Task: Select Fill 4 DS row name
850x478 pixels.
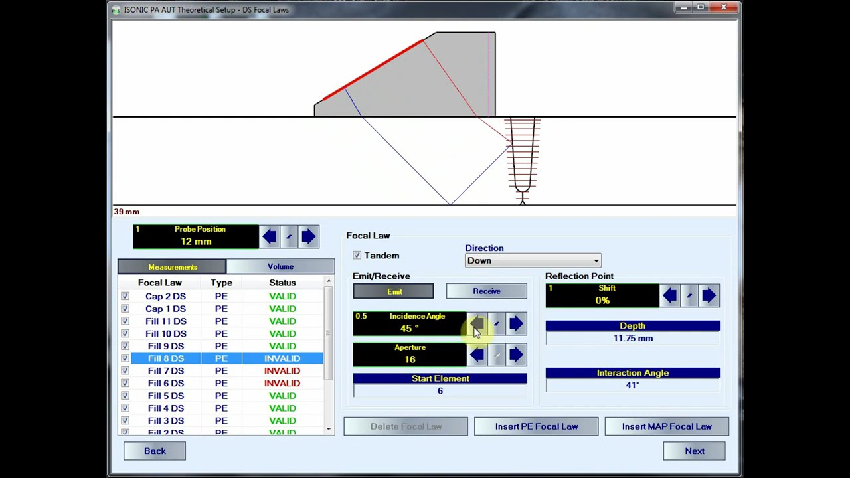Action: coord(166,408)
